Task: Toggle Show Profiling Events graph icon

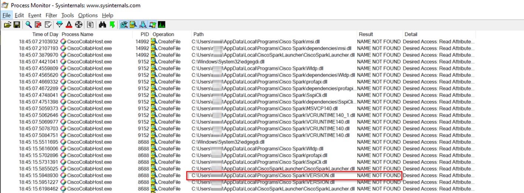Action: pyautogui.click(x=162, y=25)
